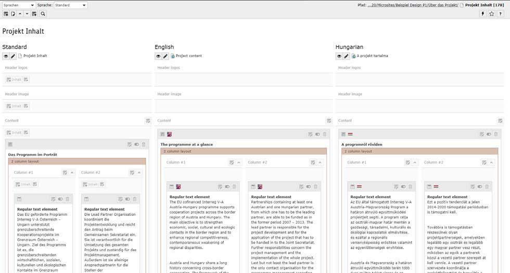
Task: Click the move page down toolbar arrow
Action: 27,14
